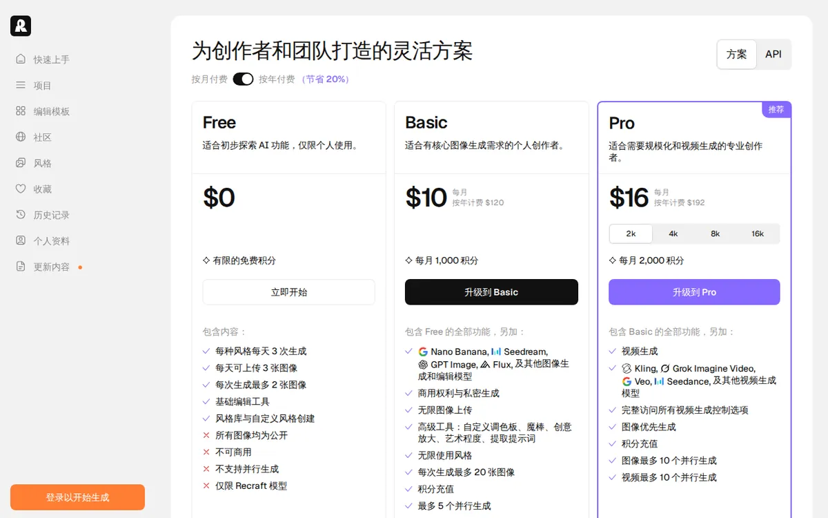Click the 立即开始 button
Screen dimensions: 828x518
click(288, 292)
